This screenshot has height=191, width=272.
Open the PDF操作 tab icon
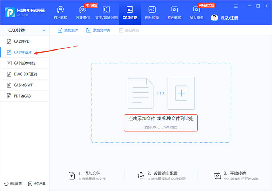click(83, 9)
